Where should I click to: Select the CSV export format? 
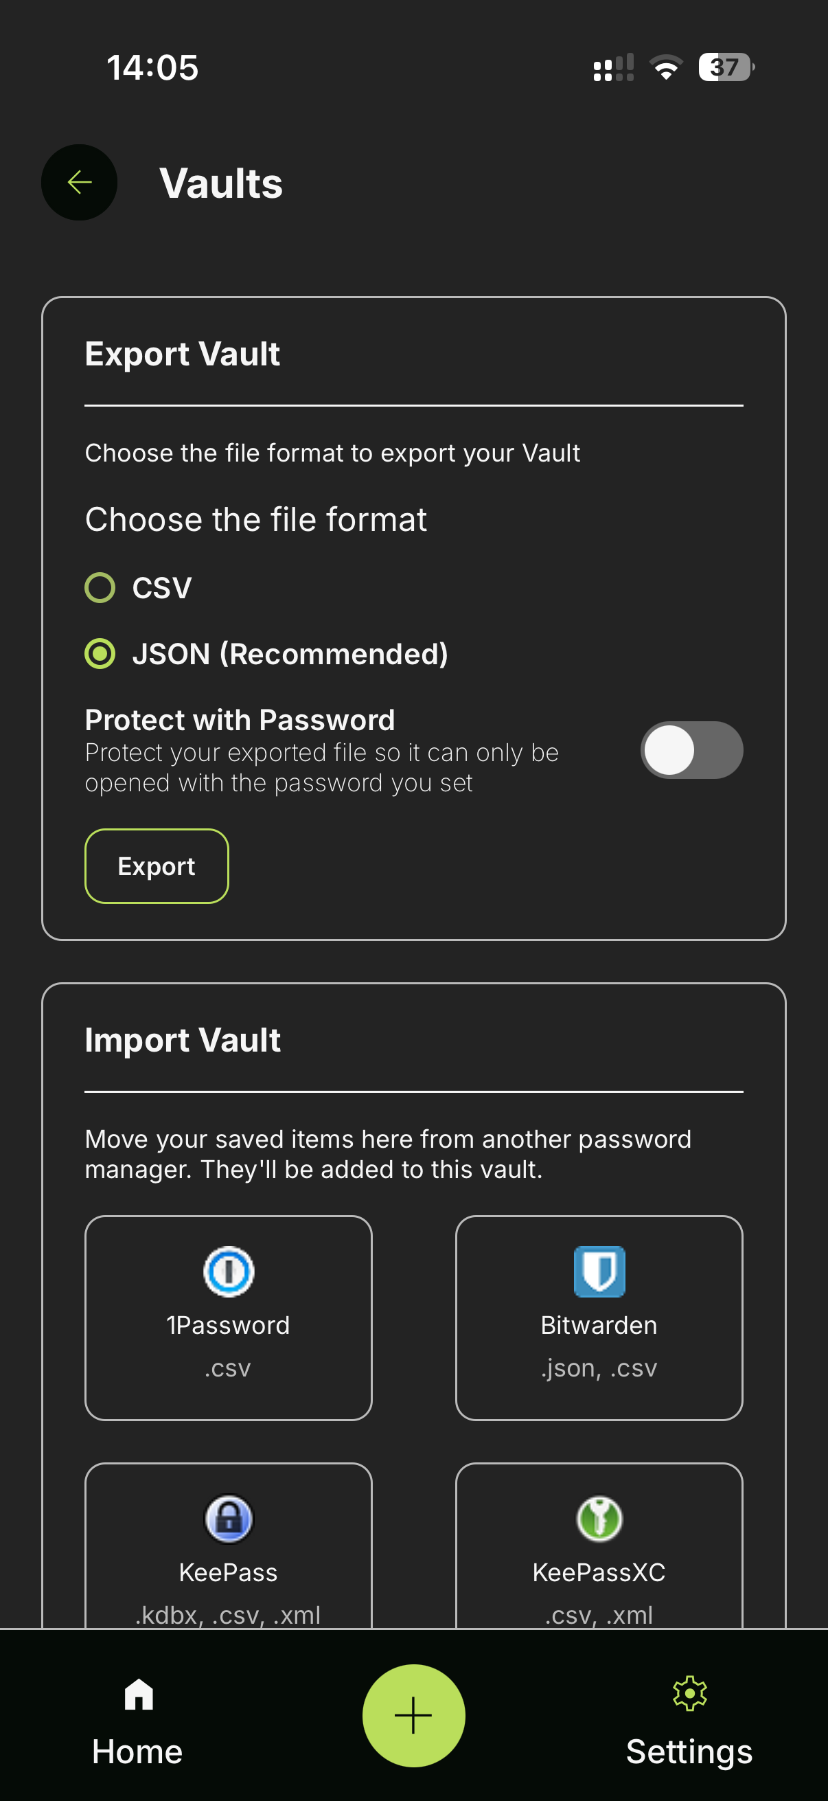100,587
